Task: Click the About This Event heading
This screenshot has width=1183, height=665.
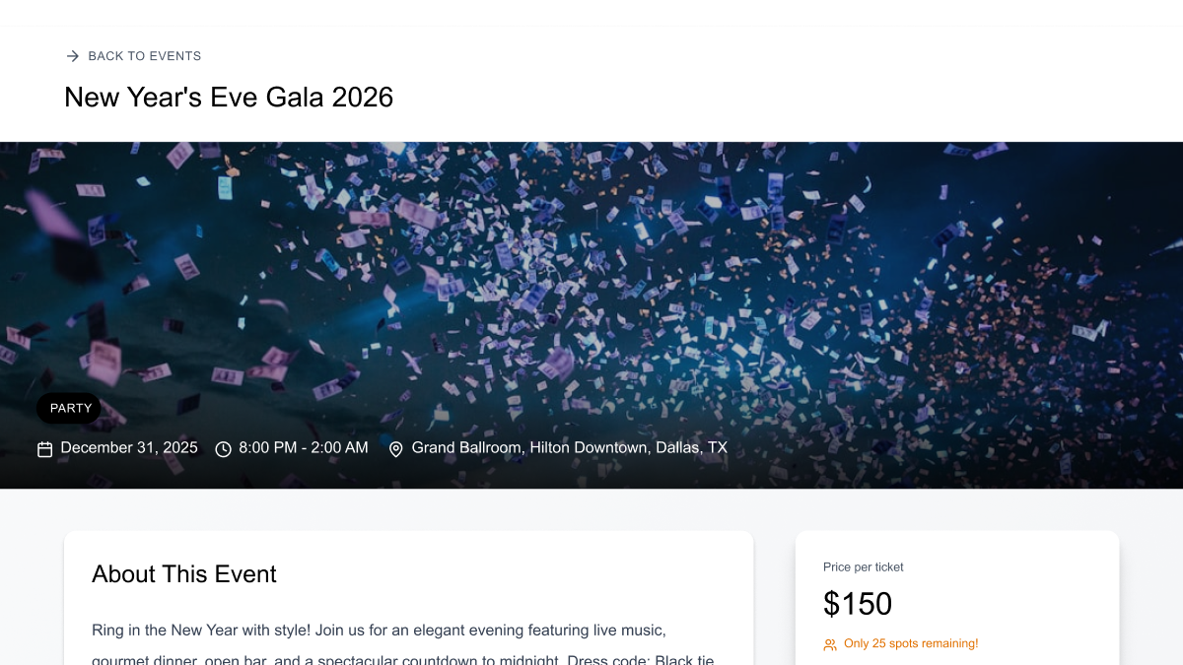Action: coord(184,574)
